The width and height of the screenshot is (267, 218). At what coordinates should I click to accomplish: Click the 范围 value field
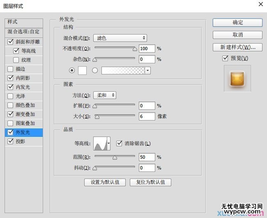[147, 157]
